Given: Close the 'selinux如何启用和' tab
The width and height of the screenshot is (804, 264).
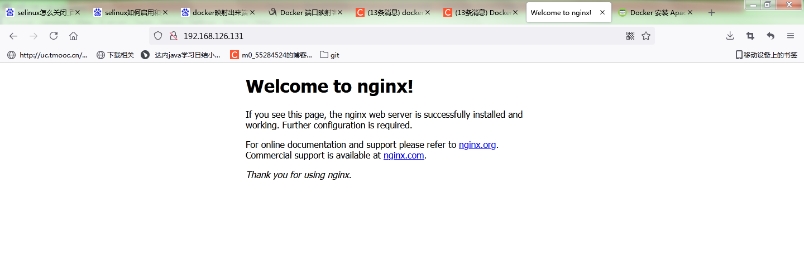Looking at the screenshot, I should click(x=165, y=12).
